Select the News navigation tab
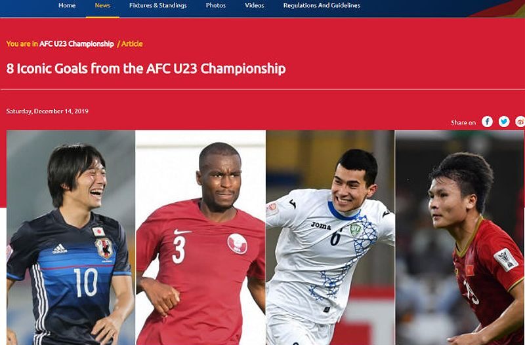525x345 pixels. point(102,5)
